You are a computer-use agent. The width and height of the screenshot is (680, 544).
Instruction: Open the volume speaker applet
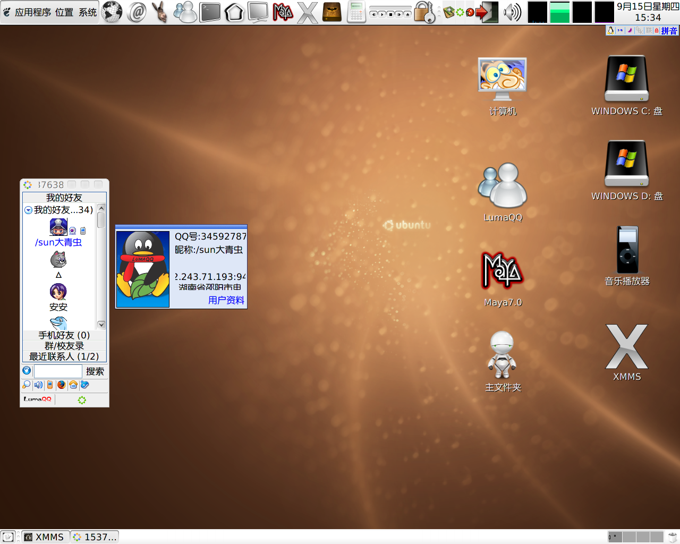coord(512,12)
